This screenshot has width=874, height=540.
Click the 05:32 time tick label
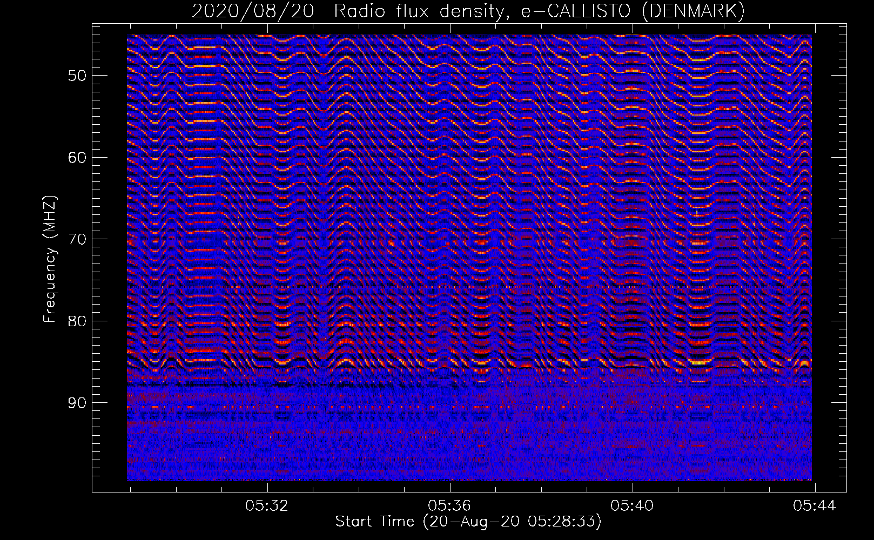click(267, 506)
